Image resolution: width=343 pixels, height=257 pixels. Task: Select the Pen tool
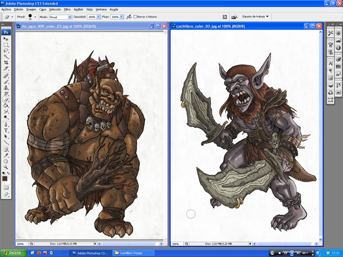(x=6, y=125)
